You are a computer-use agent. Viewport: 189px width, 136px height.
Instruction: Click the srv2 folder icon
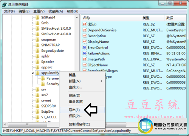coord(37,95)
